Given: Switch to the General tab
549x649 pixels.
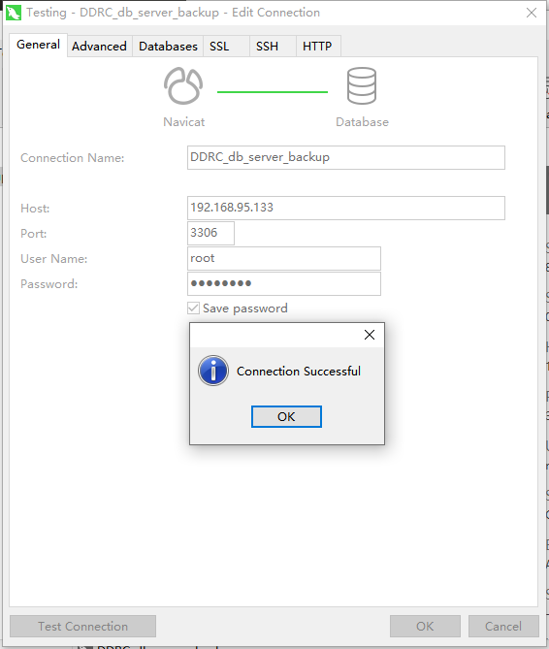Looking at the screenshot, I should click(38, 45).
